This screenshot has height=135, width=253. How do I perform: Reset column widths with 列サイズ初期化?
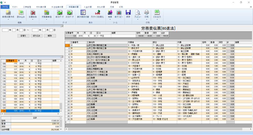pos(97,13)
